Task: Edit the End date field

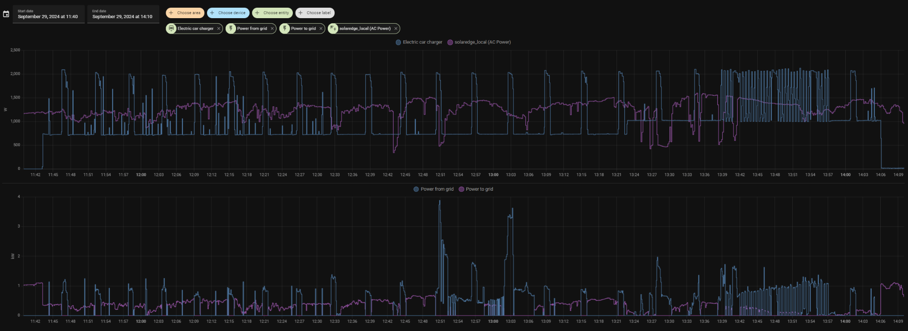Action: (x=123, y=15)
